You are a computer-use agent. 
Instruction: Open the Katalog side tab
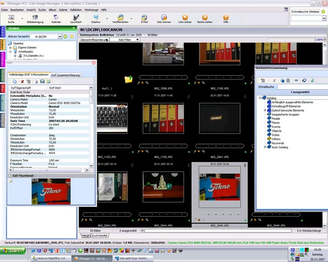tap(2, 32)
